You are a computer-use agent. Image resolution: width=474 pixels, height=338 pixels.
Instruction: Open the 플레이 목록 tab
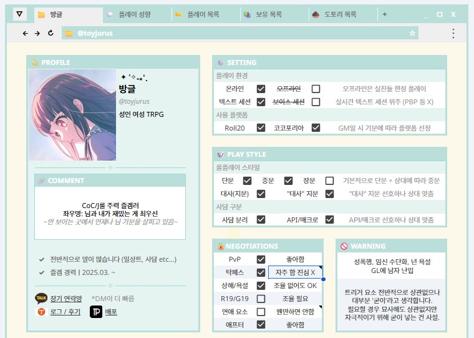(x=206, y=14)
